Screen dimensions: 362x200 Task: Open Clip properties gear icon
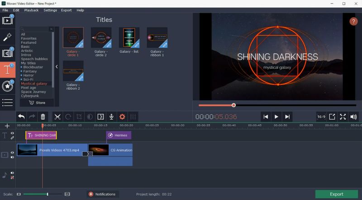[x=122, y=116]
